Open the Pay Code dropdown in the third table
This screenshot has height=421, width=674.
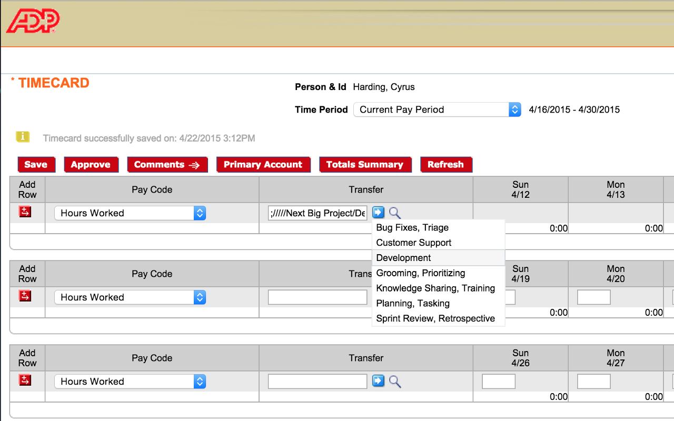coord(199,381)
